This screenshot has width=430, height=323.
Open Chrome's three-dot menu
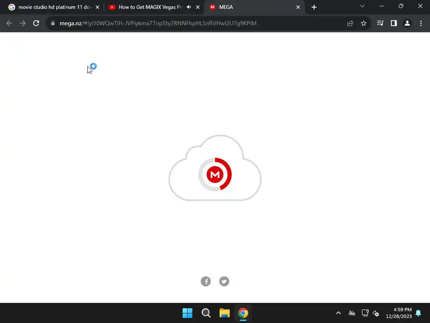pyautogui.click(x=421, y=24)
